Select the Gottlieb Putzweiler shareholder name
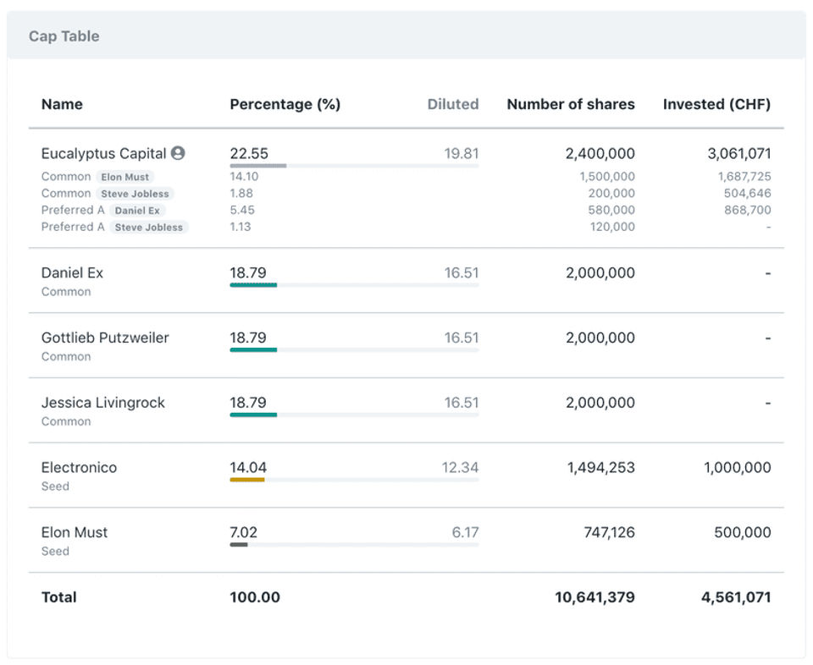 [105, 338]
